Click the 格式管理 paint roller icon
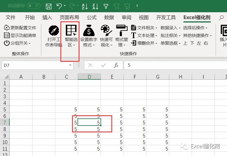The width and height of the screenshot is (227, 156). click(x=122, y=30)
